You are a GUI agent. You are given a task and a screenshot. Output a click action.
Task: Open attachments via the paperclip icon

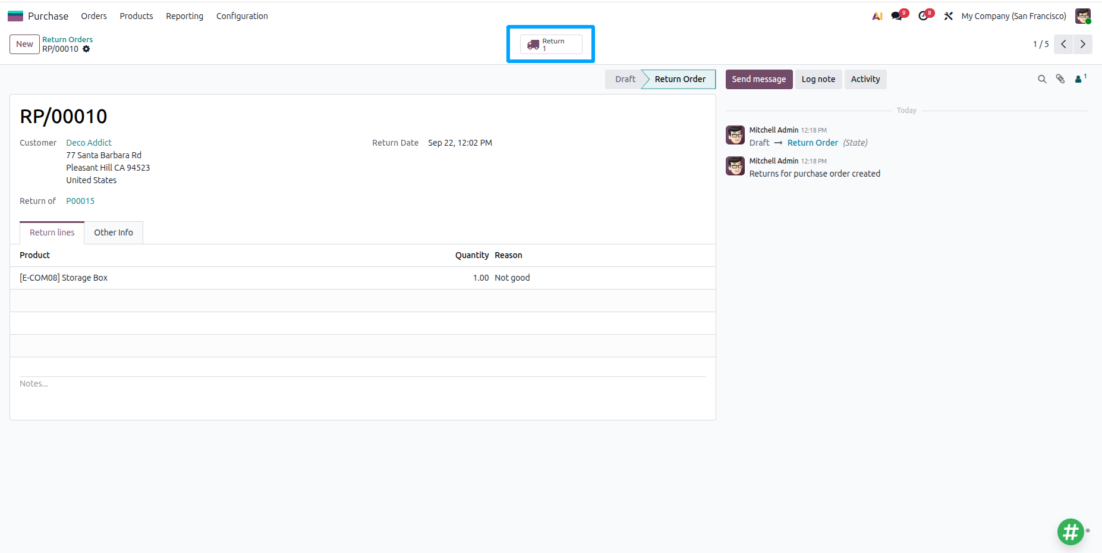1060,79
